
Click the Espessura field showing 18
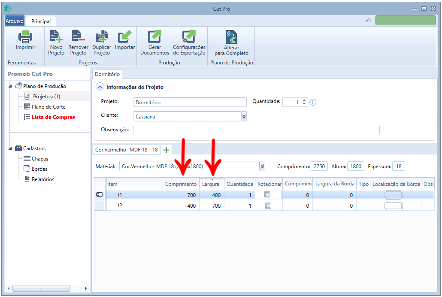click(x=399, y=167)
